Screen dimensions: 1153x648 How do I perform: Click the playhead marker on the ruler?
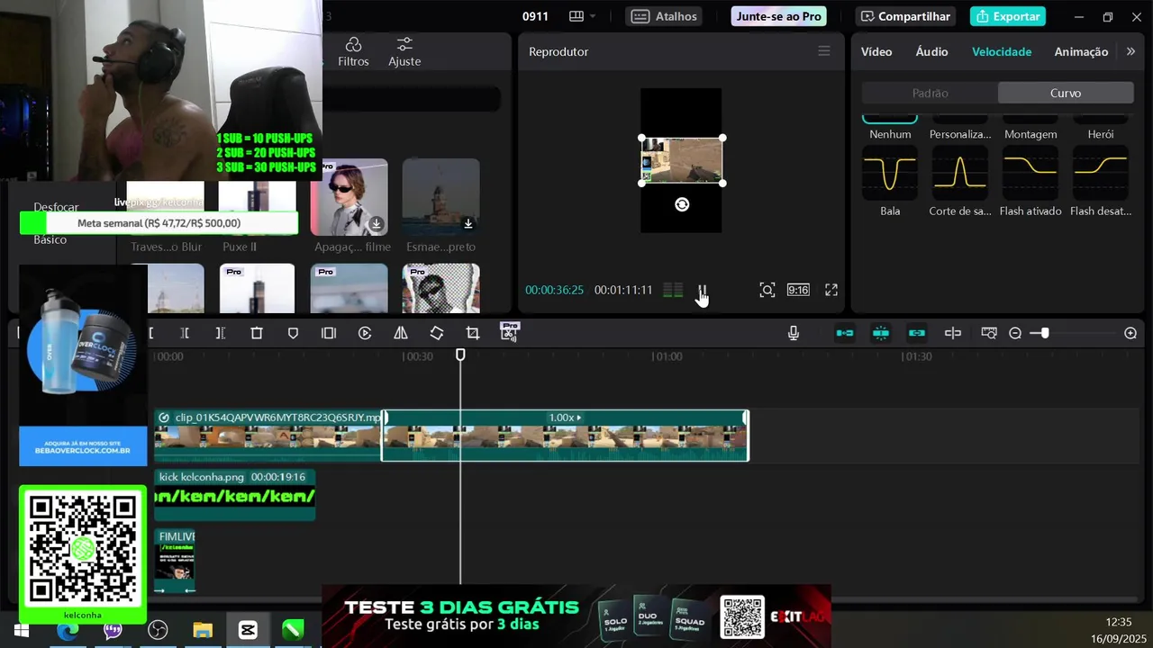460,355
